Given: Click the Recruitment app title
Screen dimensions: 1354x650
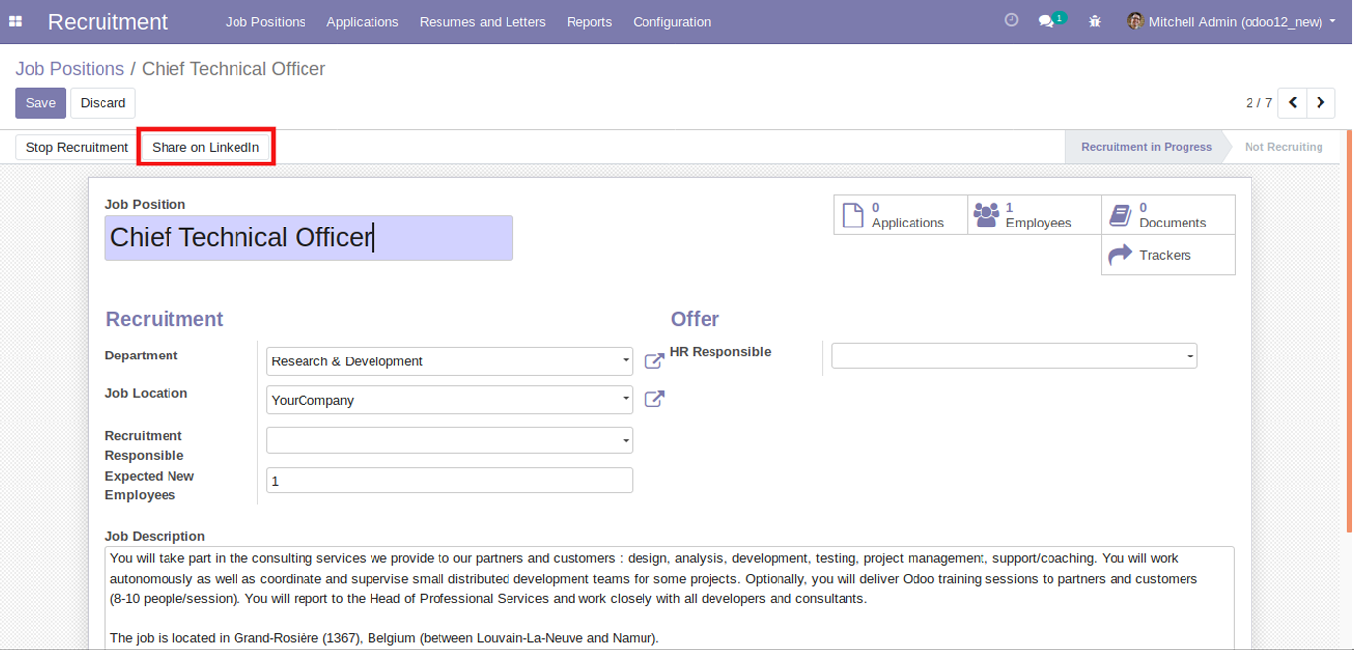Looking at the screenshot, I should [107, 21].
